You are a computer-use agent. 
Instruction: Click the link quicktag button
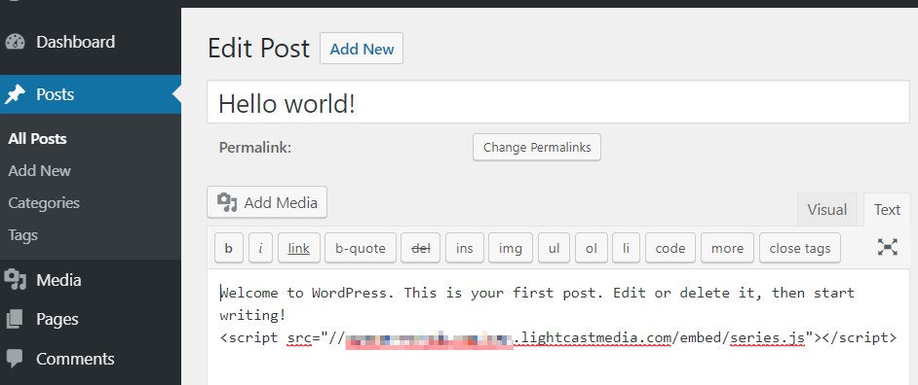coord(298,248)
